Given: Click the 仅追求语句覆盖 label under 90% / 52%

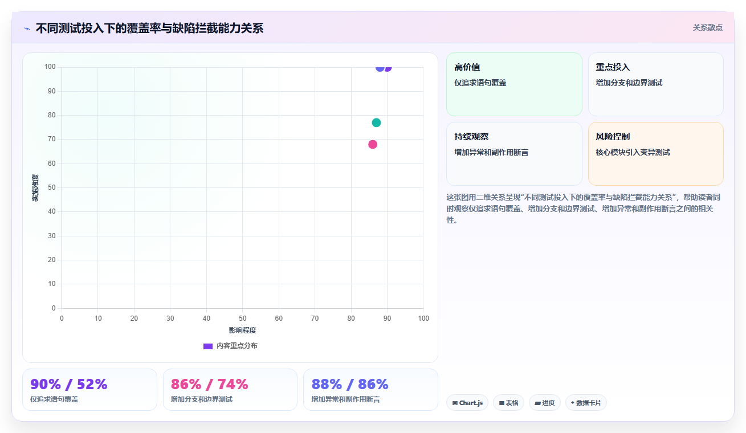Looking at the screenshot, I should pos(54,399).
